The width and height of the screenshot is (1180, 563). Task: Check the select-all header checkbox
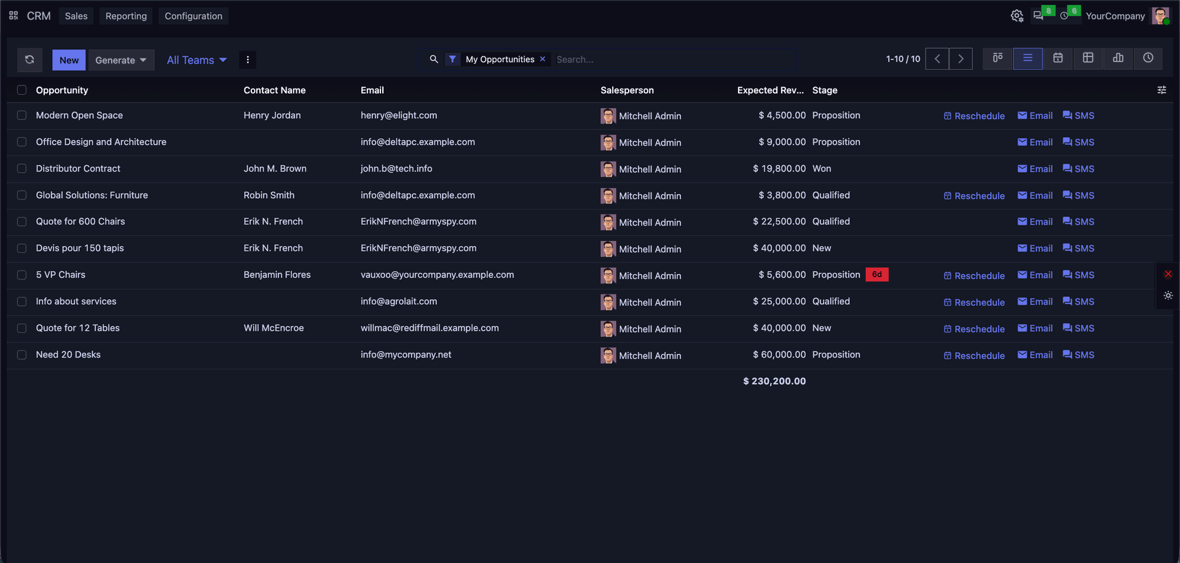(x=22, y=90)
